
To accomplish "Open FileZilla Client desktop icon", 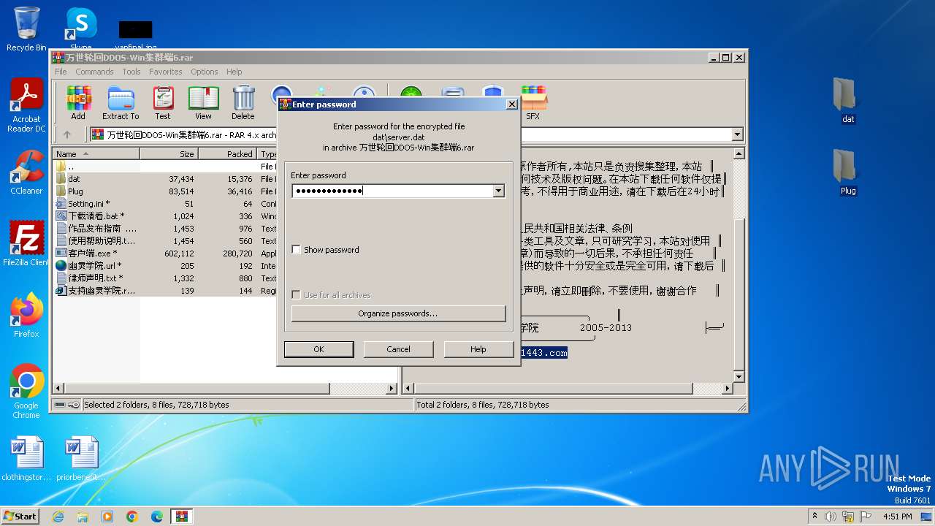I will (26, 244).
